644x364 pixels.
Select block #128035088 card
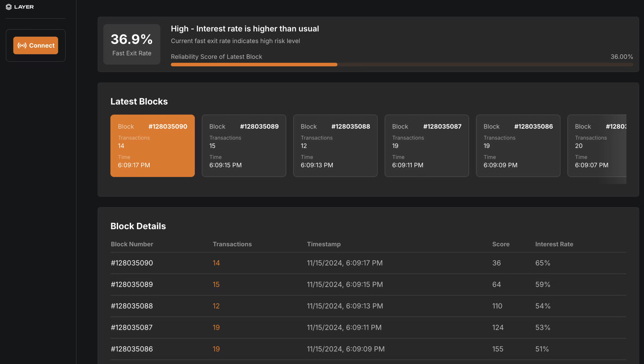click(335, 146)
